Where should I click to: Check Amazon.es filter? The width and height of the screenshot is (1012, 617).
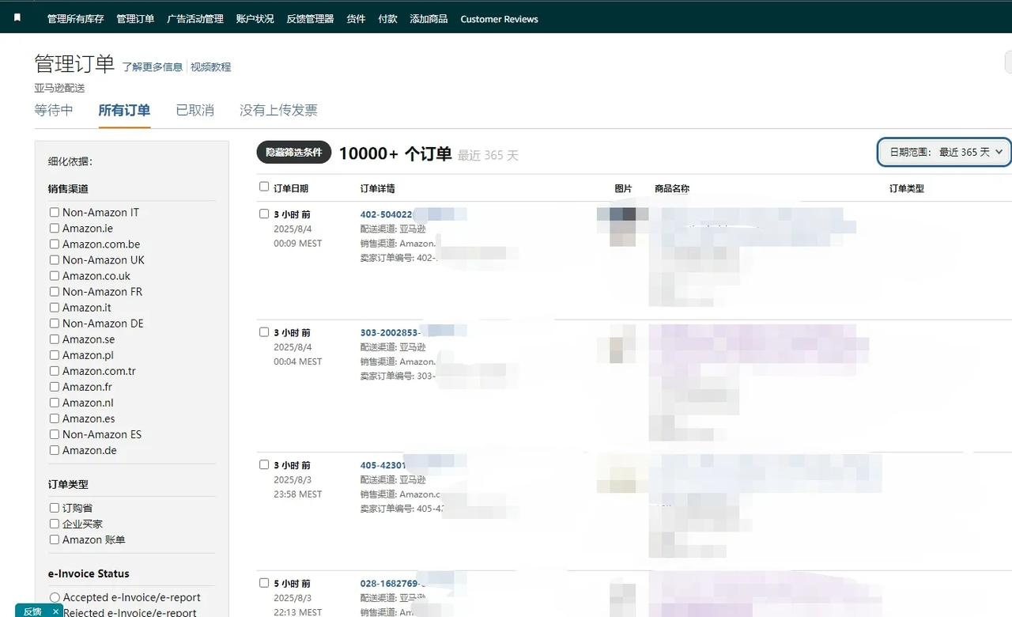pos(55,418)
